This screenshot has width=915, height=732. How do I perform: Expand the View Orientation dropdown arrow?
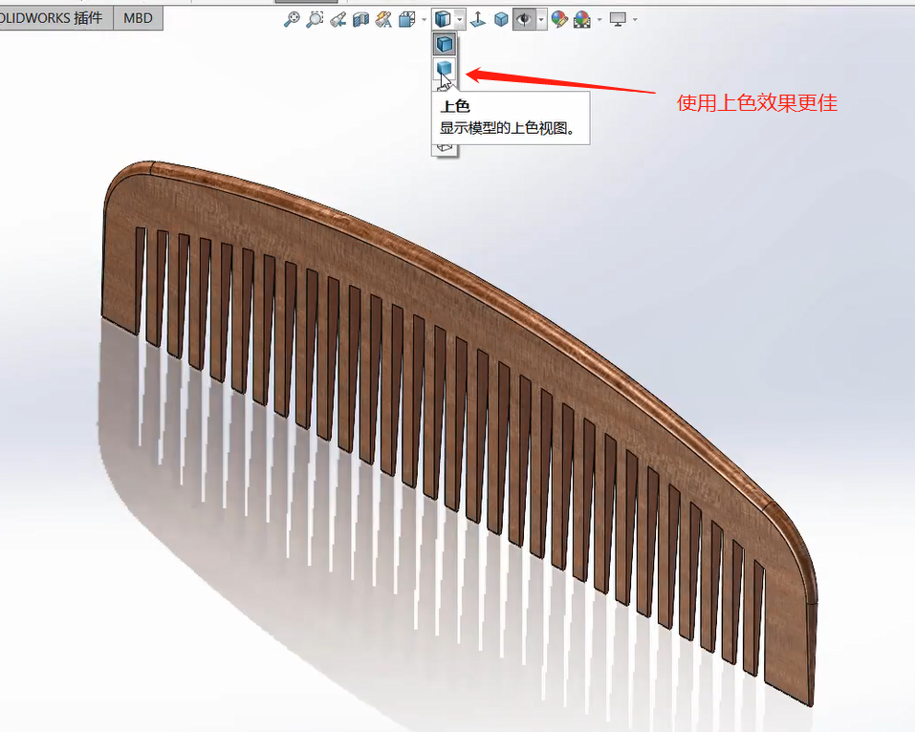(425, 20)
